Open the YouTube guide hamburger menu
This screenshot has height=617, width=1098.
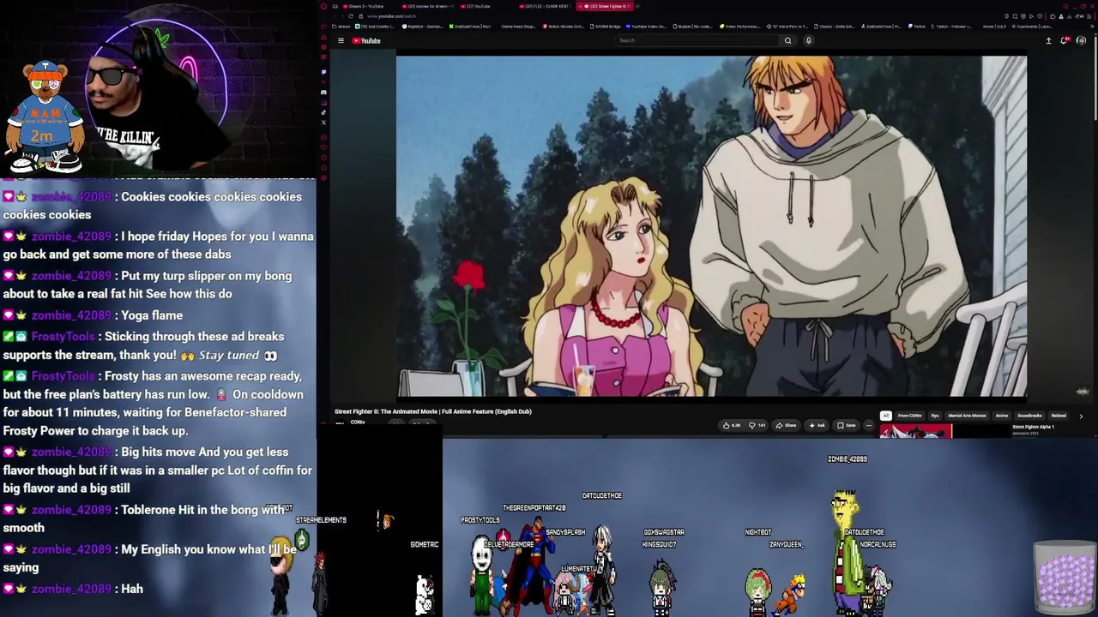point(341,40)
